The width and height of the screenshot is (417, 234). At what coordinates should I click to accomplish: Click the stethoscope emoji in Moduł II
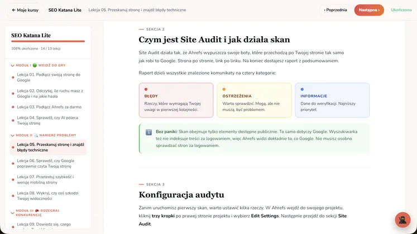(36, 135)
